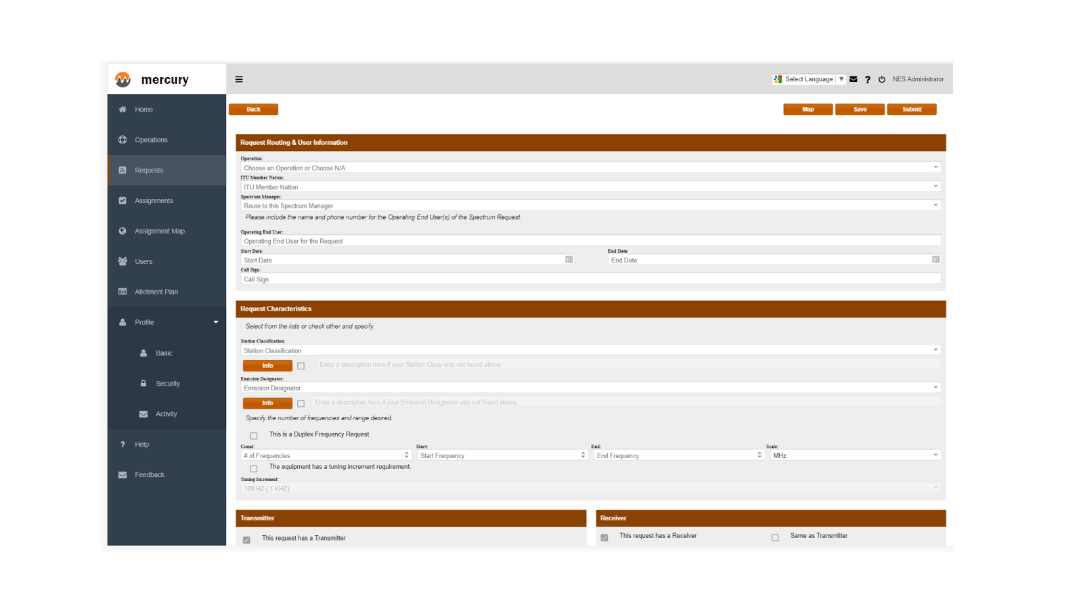
Task: Toggle This request has a Receiver checkbox
Action: coord(604,538)
